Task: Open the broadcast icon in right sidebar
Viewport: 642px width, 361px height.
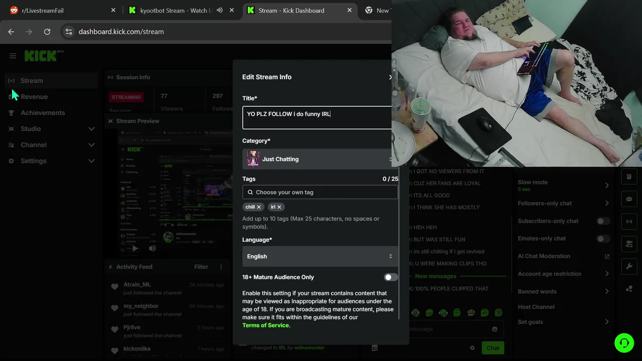Action: coord(629,221)
